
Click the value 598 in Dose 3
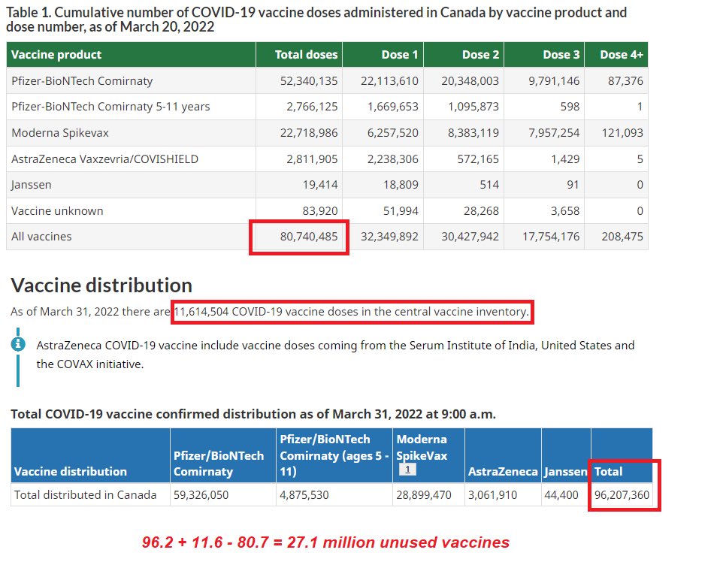pos(570,107)
